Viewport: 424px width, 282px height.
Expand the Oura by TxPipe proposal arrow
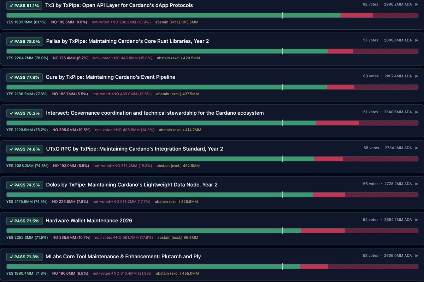coord(417,76)
